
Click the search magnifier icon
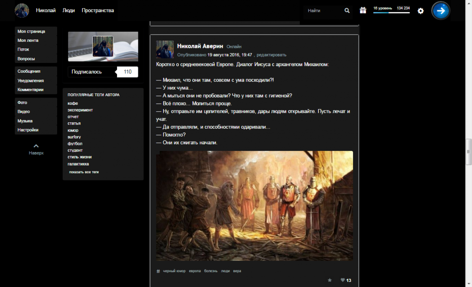tap(347, 11)
